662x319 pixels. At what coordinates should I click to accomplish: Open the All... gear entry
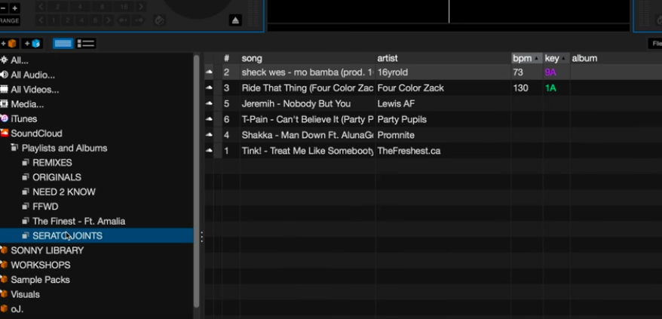pos(14,60)
